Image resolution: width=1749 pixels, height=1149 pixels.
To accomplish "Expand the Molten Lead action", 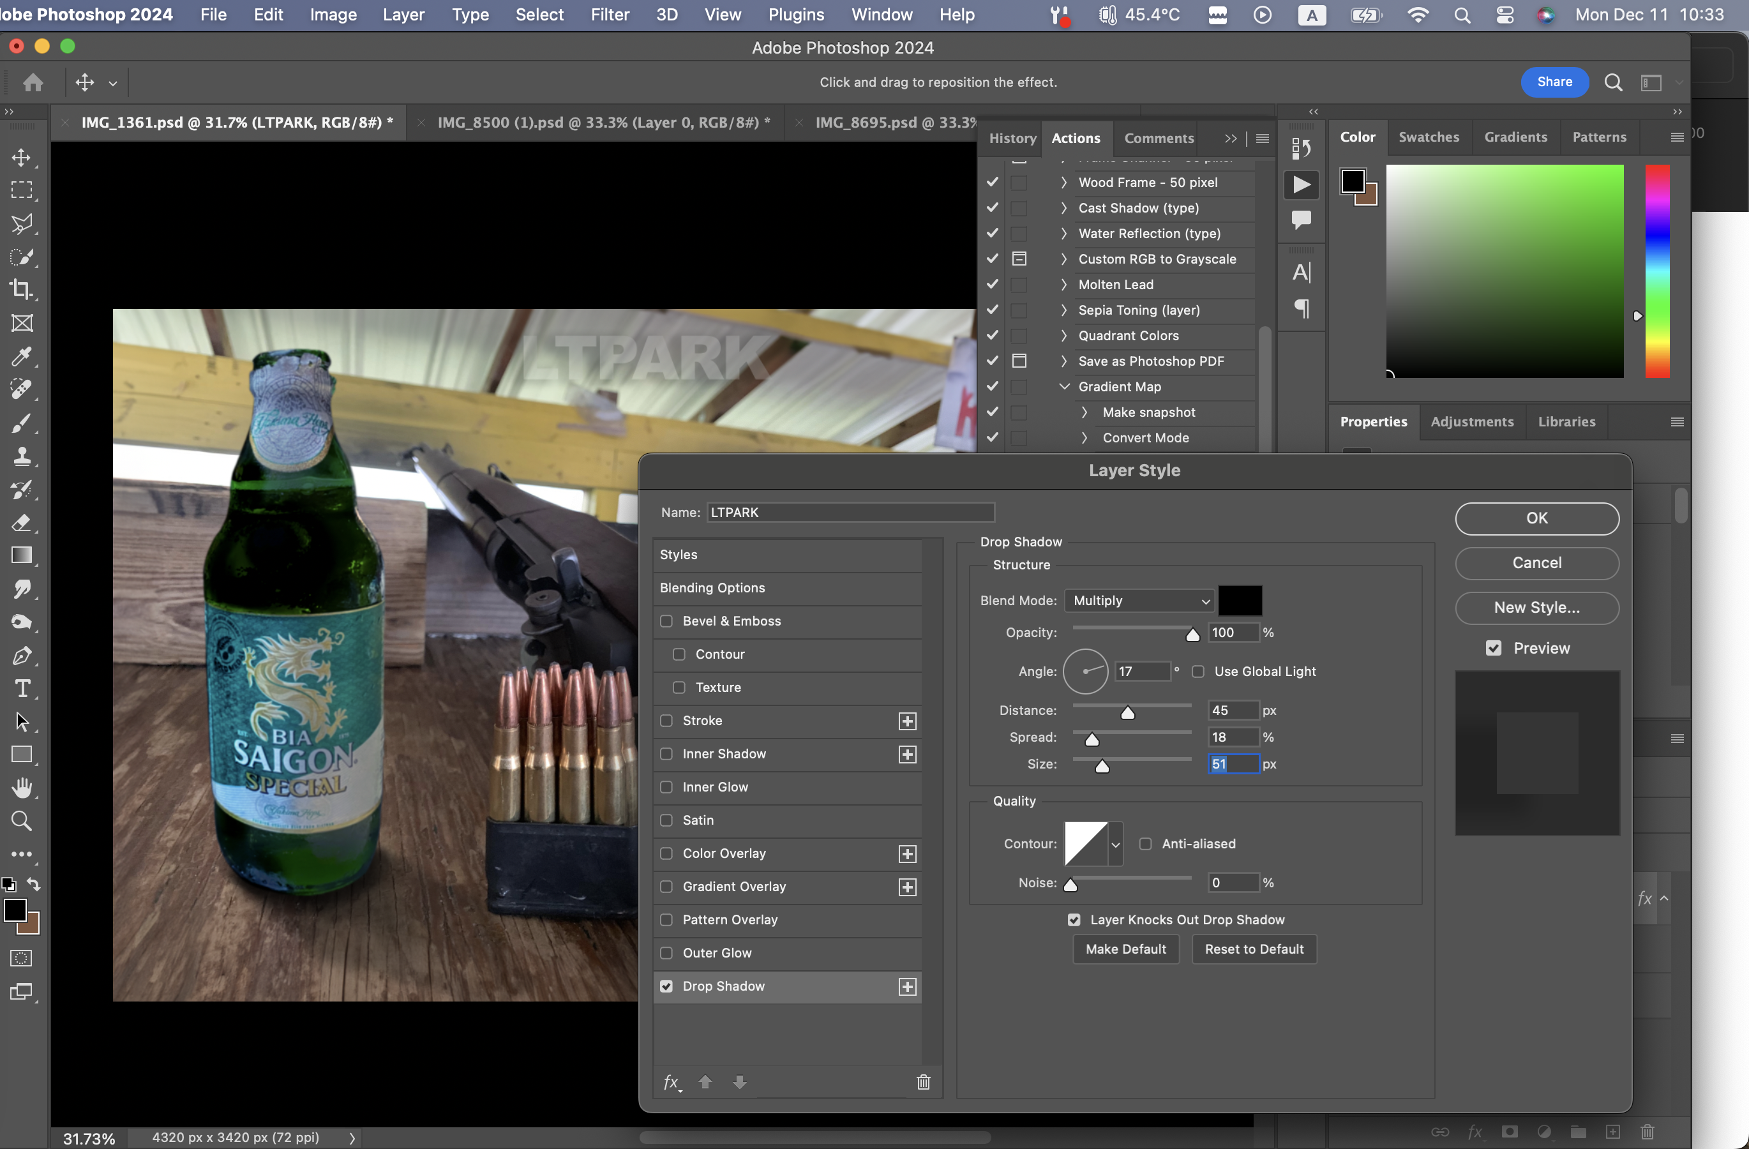I will pos(1063,284).
